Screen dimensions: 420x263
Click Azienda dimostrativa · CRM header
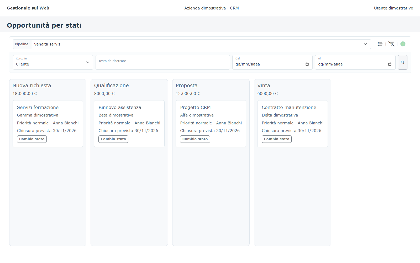click(x=212, y=8)
